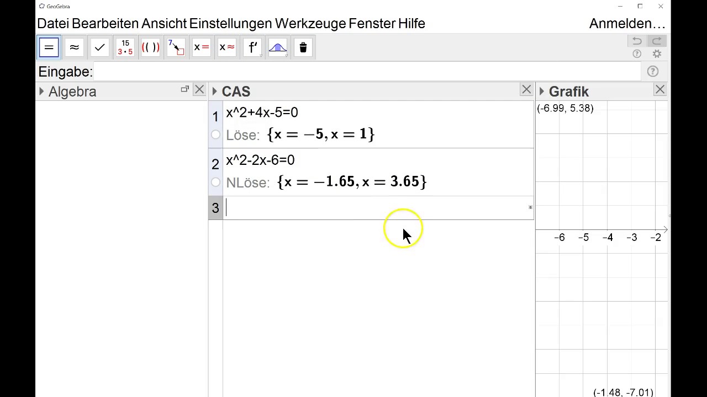Open the Werkzeuge menu
707x397 pixels.
pyautogui.click(x=310, y=24)
